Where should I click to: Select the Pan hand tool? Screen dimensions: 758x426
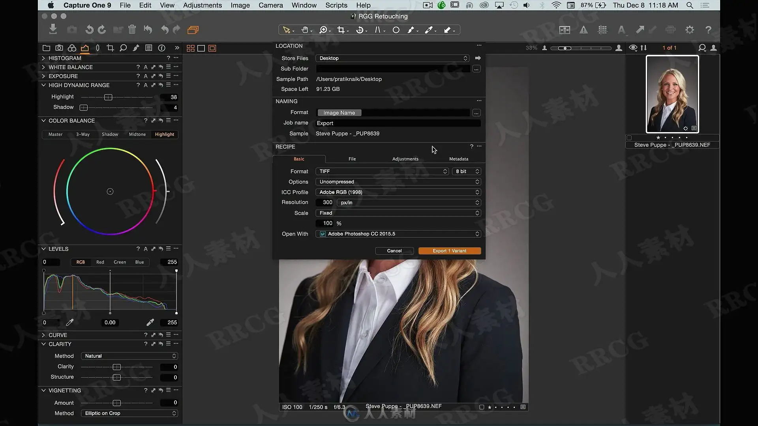[x=305, y=30]
